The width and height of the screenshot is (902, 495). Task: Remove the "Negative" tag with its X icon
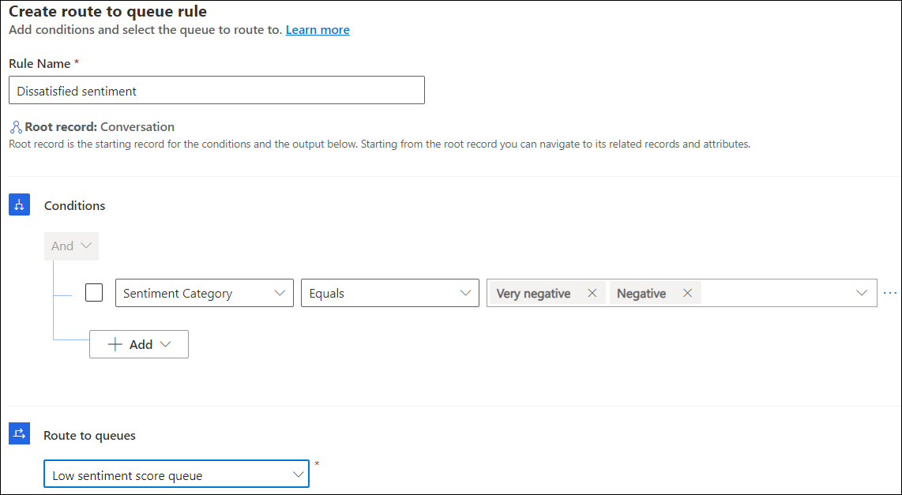click(x=686, y=292)
